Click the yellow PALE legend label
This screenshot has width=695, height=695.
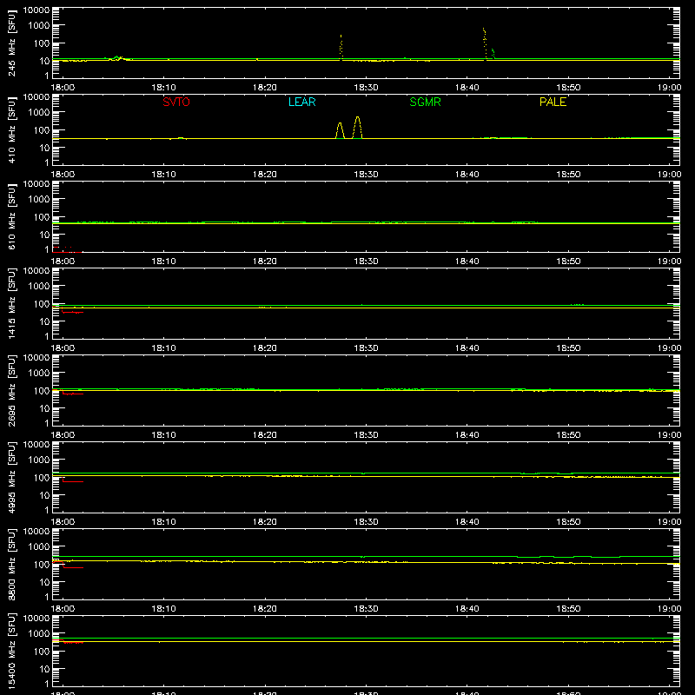pos(553,102)
